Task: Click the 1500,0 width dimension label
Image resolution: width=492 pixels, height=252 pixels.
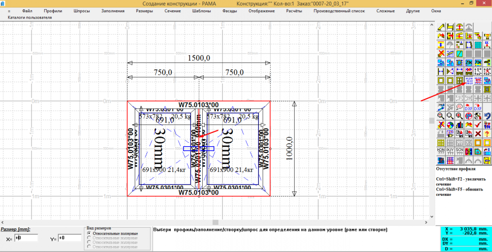Action: 199,58
